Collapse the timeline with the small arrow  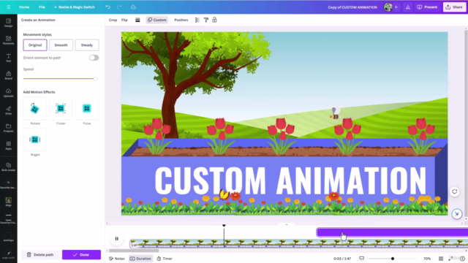tap(287, 224)
